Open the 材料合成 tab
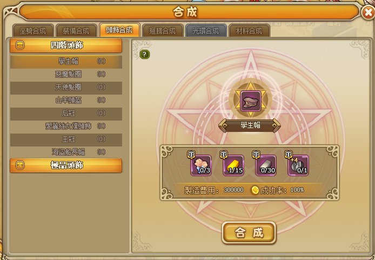 pyautogui.click(x=249, y=31)
